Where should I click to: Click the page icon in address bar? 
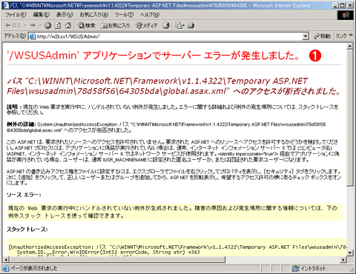[33, 36]
